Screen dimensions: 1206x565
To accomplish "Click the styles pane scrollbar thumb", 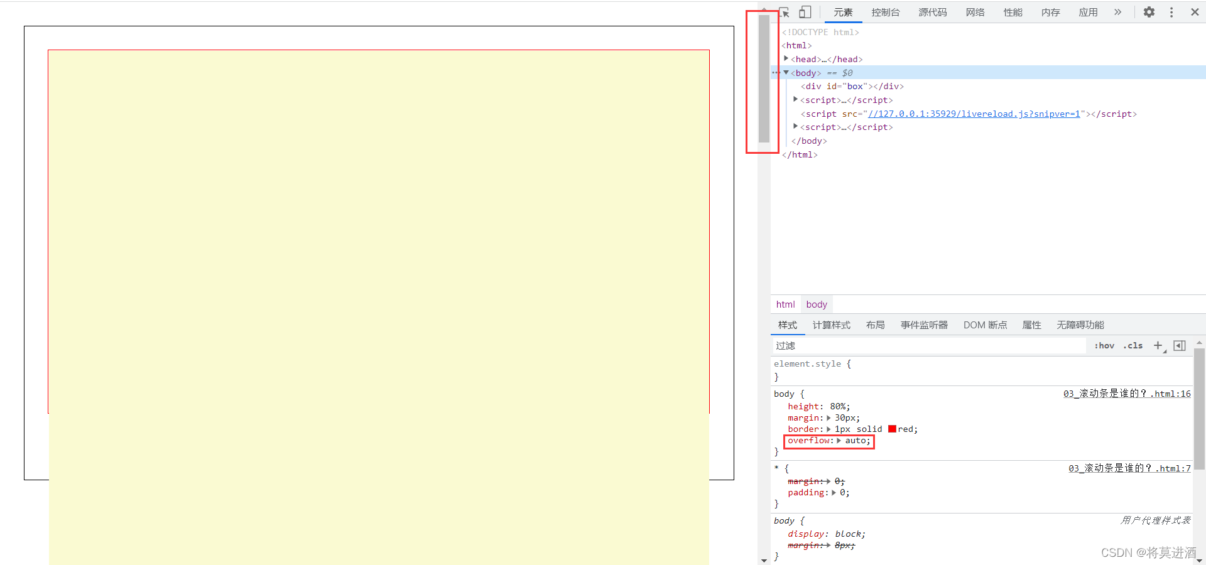I will (x=1199, y=408).
